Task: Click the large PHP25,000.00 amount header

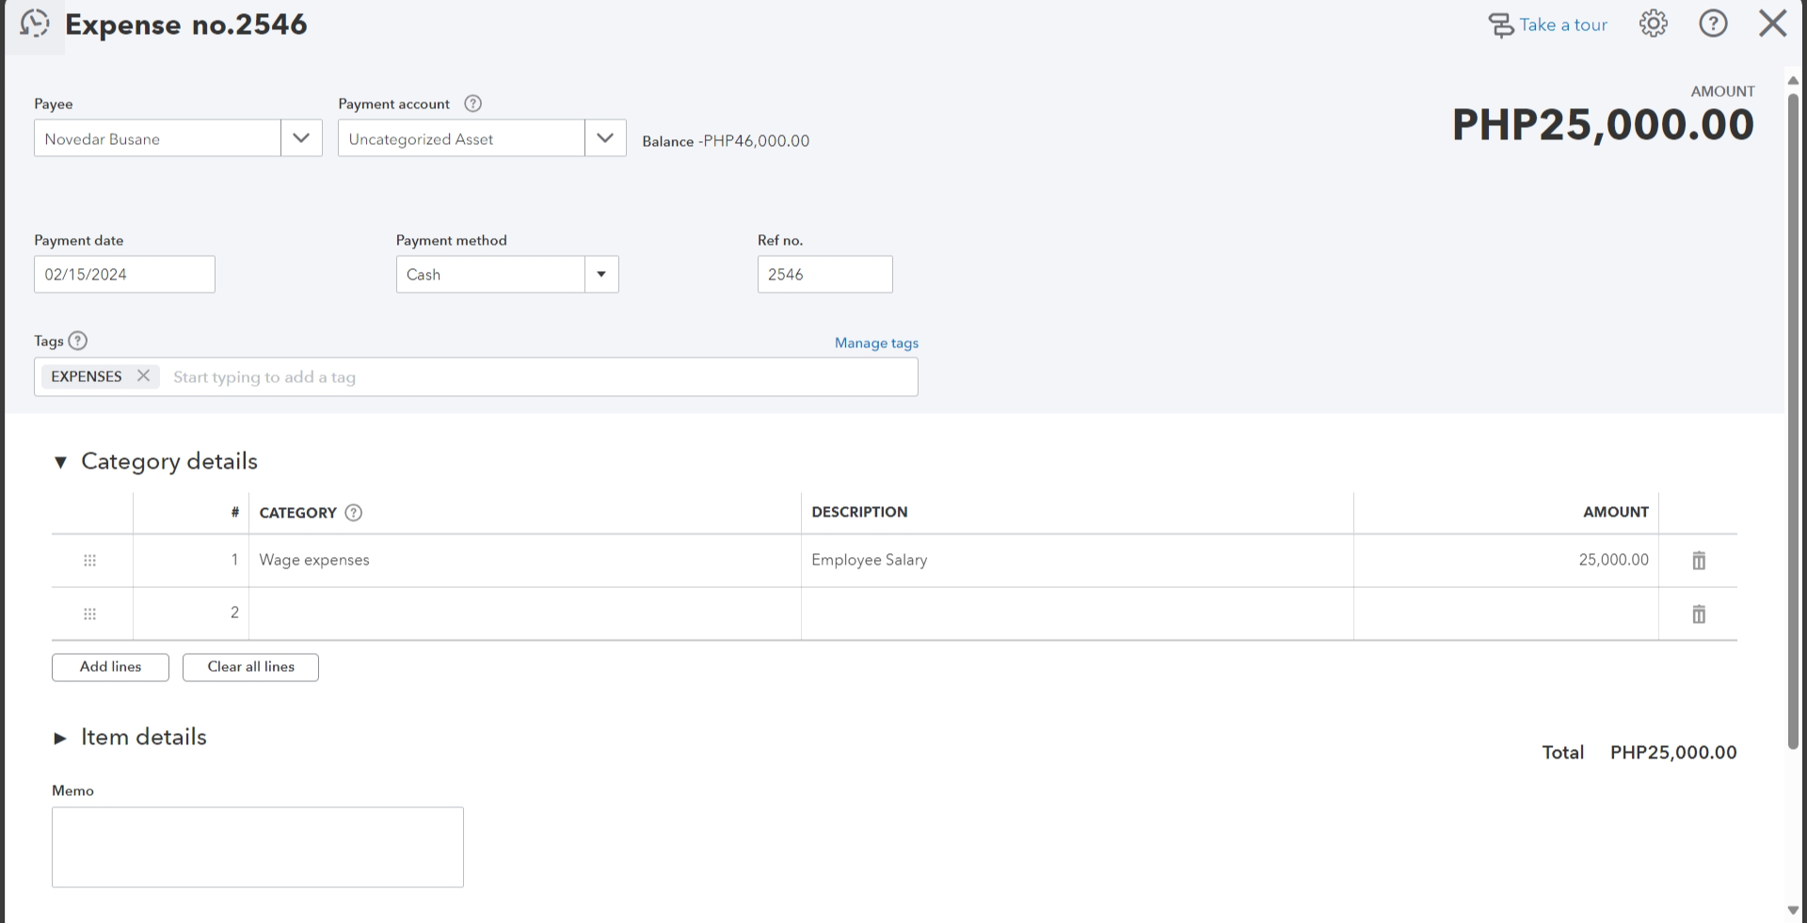Action: pos(1603,124)
